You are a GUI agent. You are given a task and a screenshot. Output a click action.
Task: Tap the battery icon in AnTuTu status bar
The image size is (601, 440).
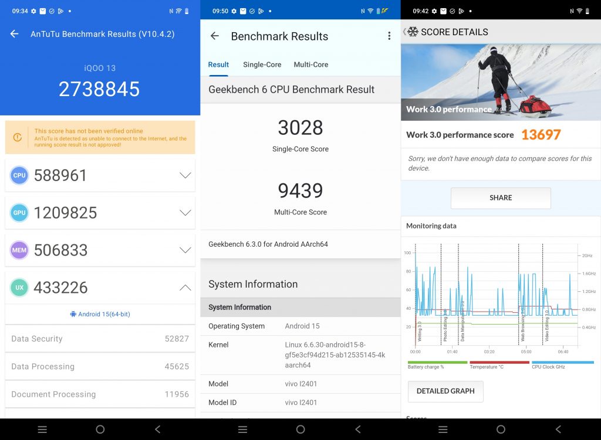187,11
